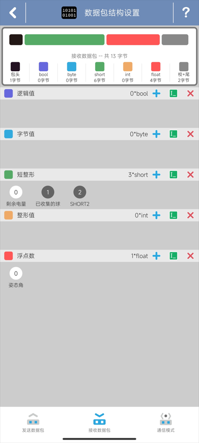
Task: Click green edit icon in float row
Action: (x=173, y=256)
